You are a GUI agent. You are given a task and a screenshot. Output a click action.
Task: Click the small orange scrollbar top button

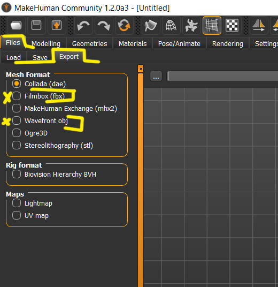[141, 69]
